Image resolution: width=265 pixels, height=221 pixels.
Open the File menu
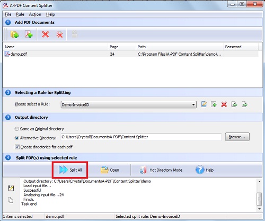8,14
